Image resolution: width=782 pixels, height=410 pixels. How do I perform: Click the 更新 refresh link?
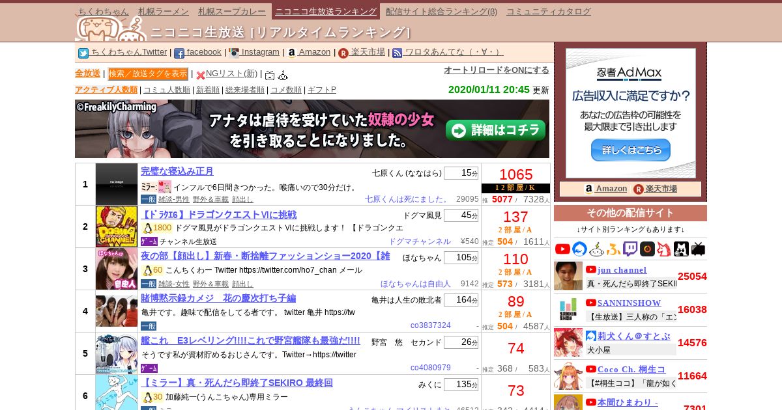coord(541,90)
